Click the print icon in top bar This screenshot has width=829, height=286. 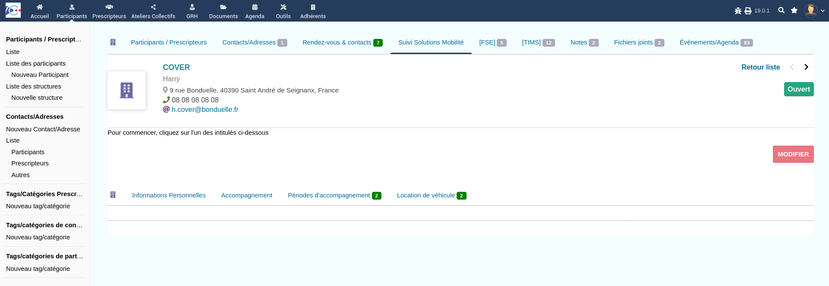[x=748, y=11]
